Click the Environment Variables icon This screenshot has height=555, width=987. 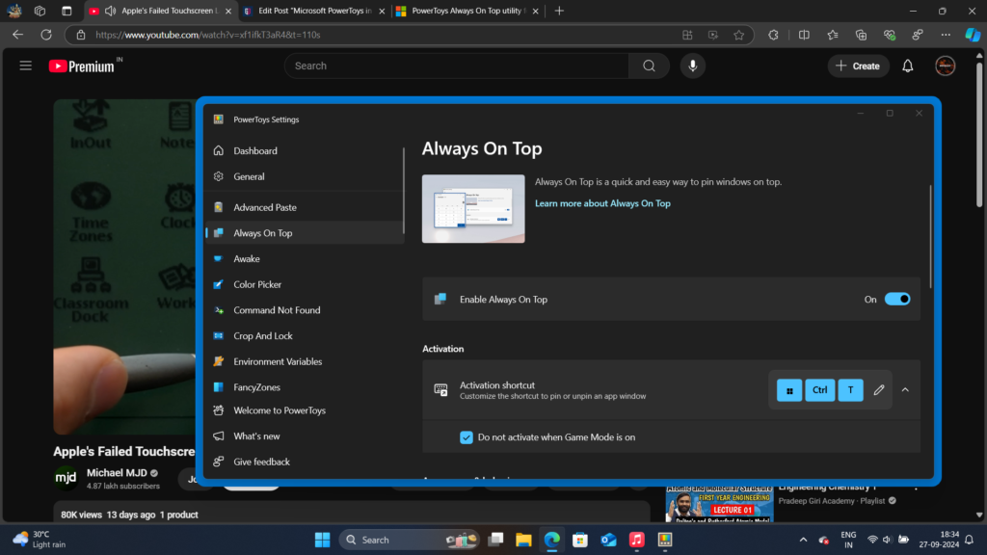tap(219, 362)
